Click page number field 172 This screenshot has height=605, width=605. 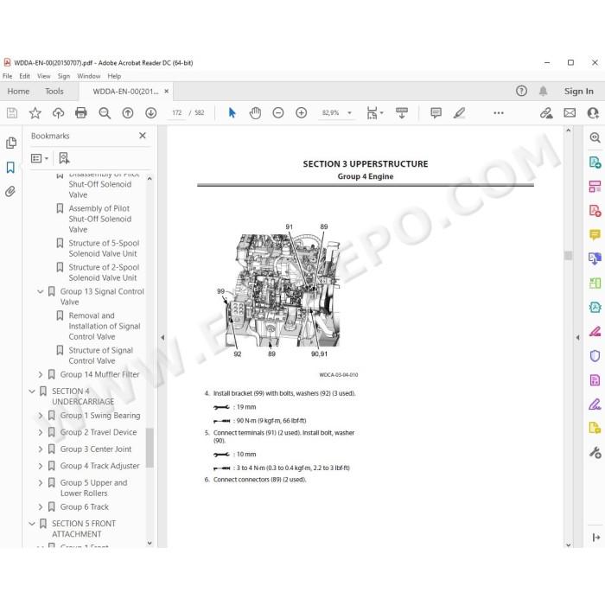(176, 112)
